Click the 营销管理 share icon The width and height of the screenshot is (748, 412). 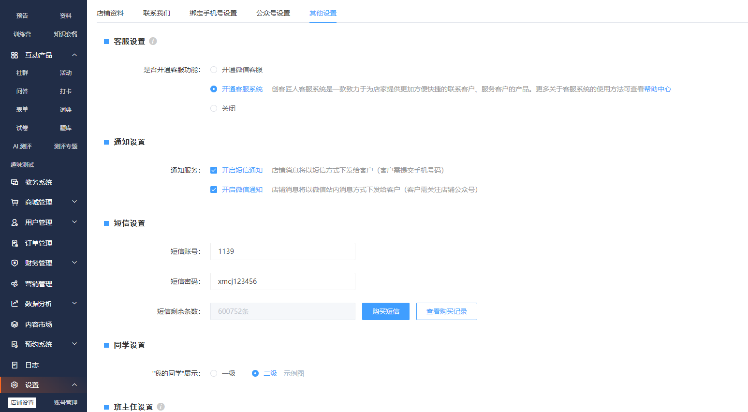click(15, 284)
